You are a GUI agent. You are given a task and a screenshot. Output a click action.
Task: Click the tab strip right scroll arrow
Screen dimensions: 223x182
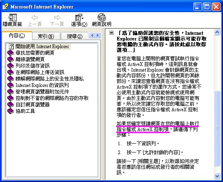pos(98,36)
